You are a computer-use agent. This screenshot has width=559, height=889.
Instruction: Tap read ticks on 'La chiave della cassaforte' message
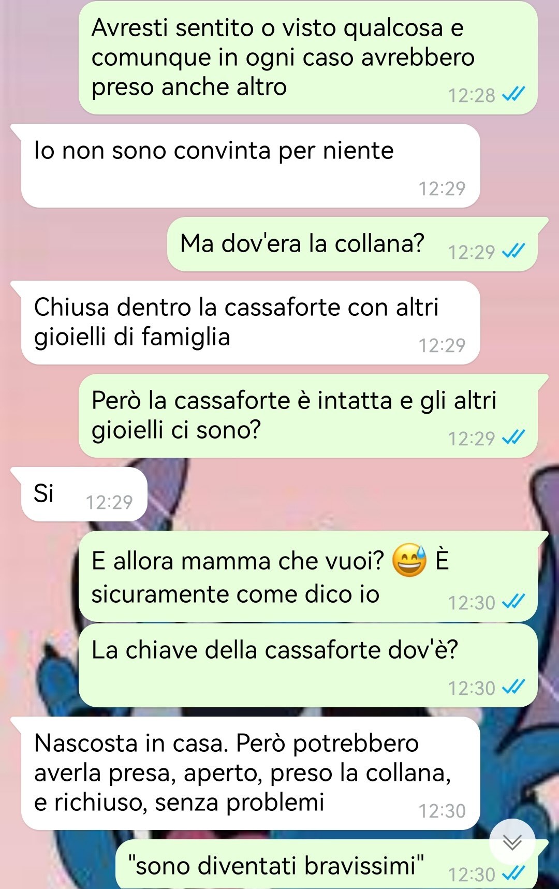(513, 687)
